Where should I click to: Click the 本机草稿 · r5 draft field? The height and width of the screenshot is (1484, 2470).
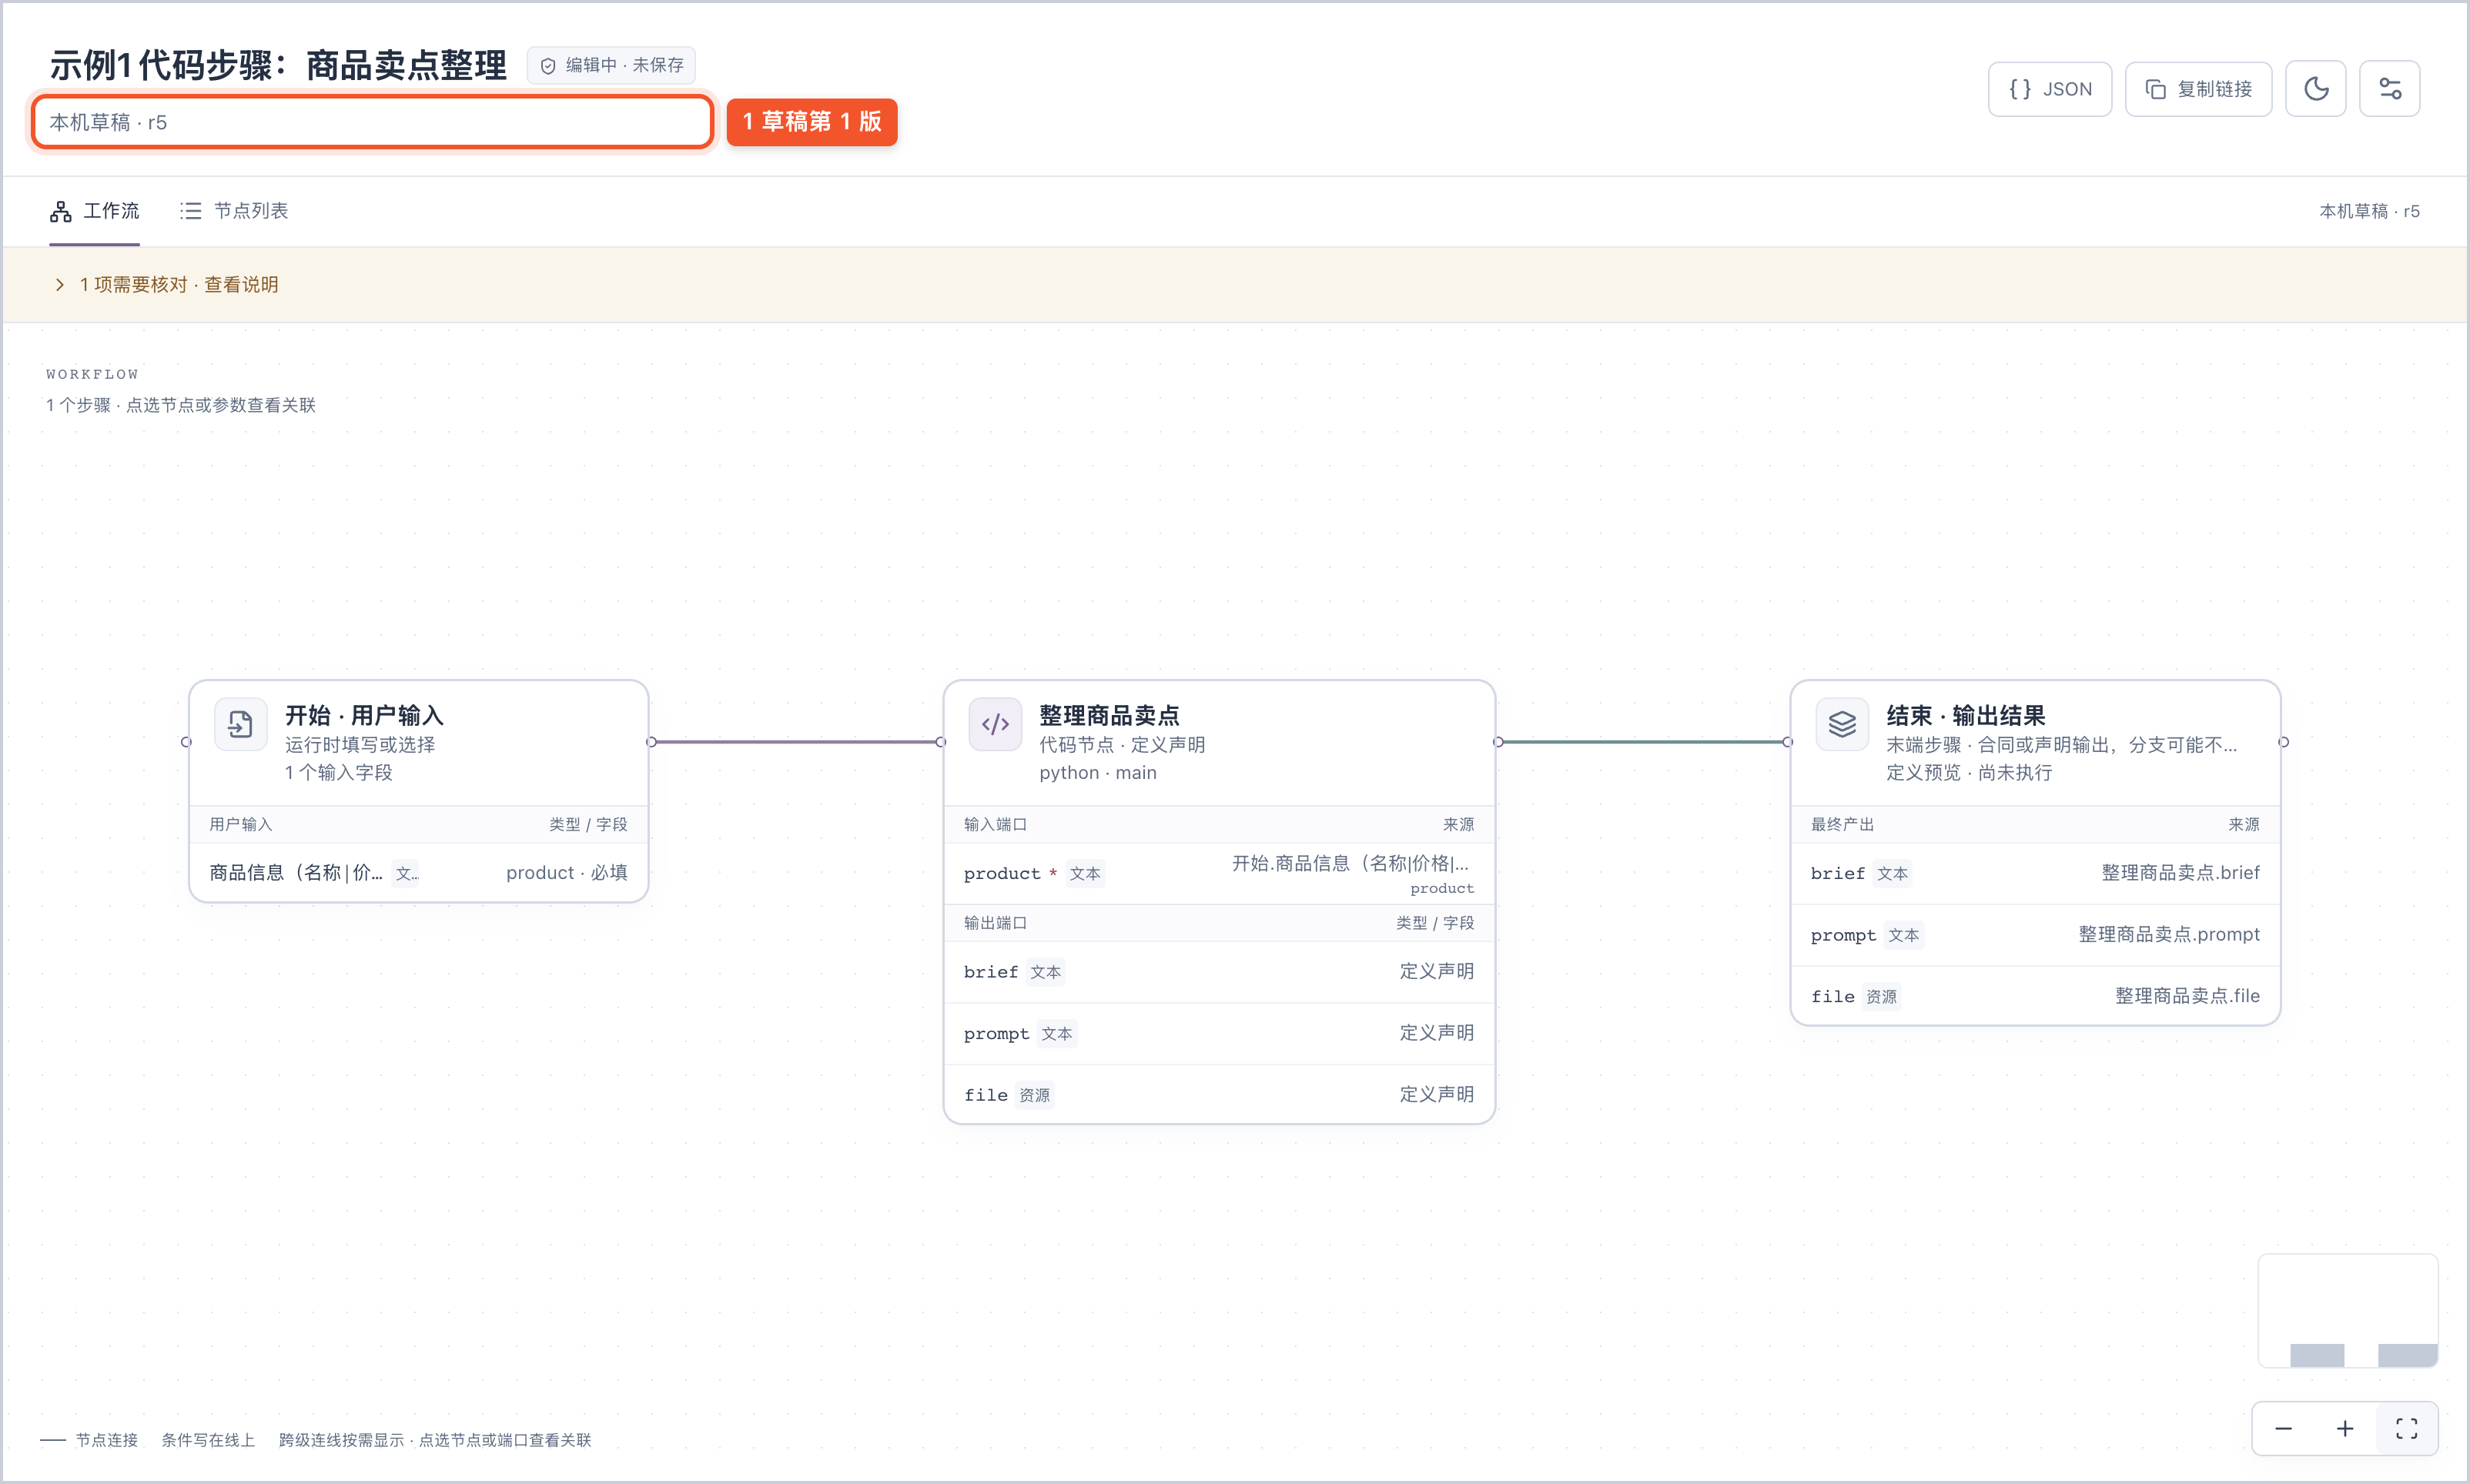pos(372,122)
